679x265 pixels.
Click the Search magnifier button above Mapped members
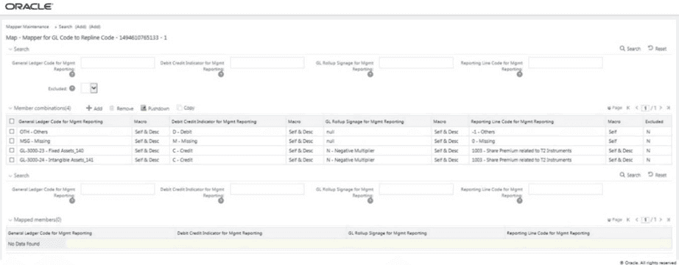click(x=630, y=175)
